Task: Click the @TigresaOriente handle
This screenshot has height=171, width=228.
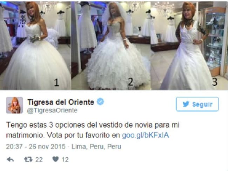Action: [52, 111]
